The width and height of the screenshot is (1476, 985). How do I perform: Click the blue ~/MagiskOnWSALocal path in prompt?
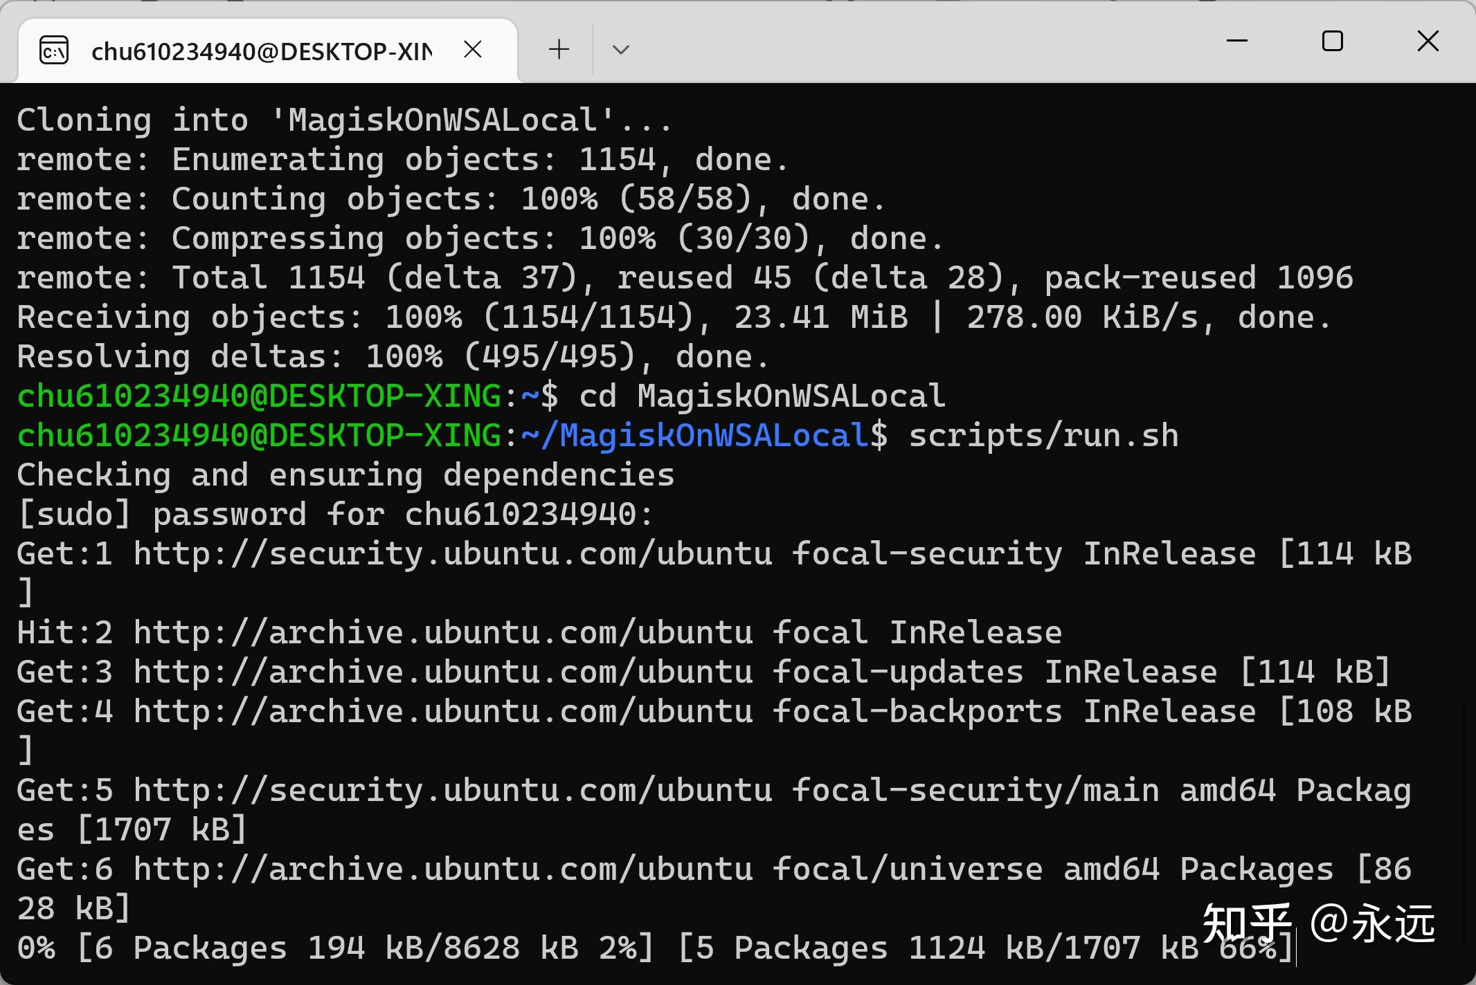click(x=696, y=436)
